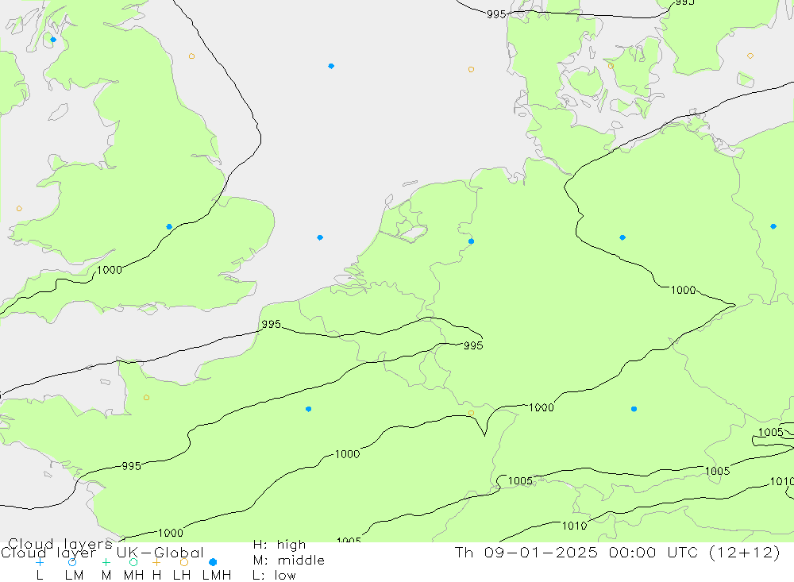Image resolution: width=794 pixels, height=582 pixels.
Task: Click the green circle legend symbol for MH
Action: (133, 562)
